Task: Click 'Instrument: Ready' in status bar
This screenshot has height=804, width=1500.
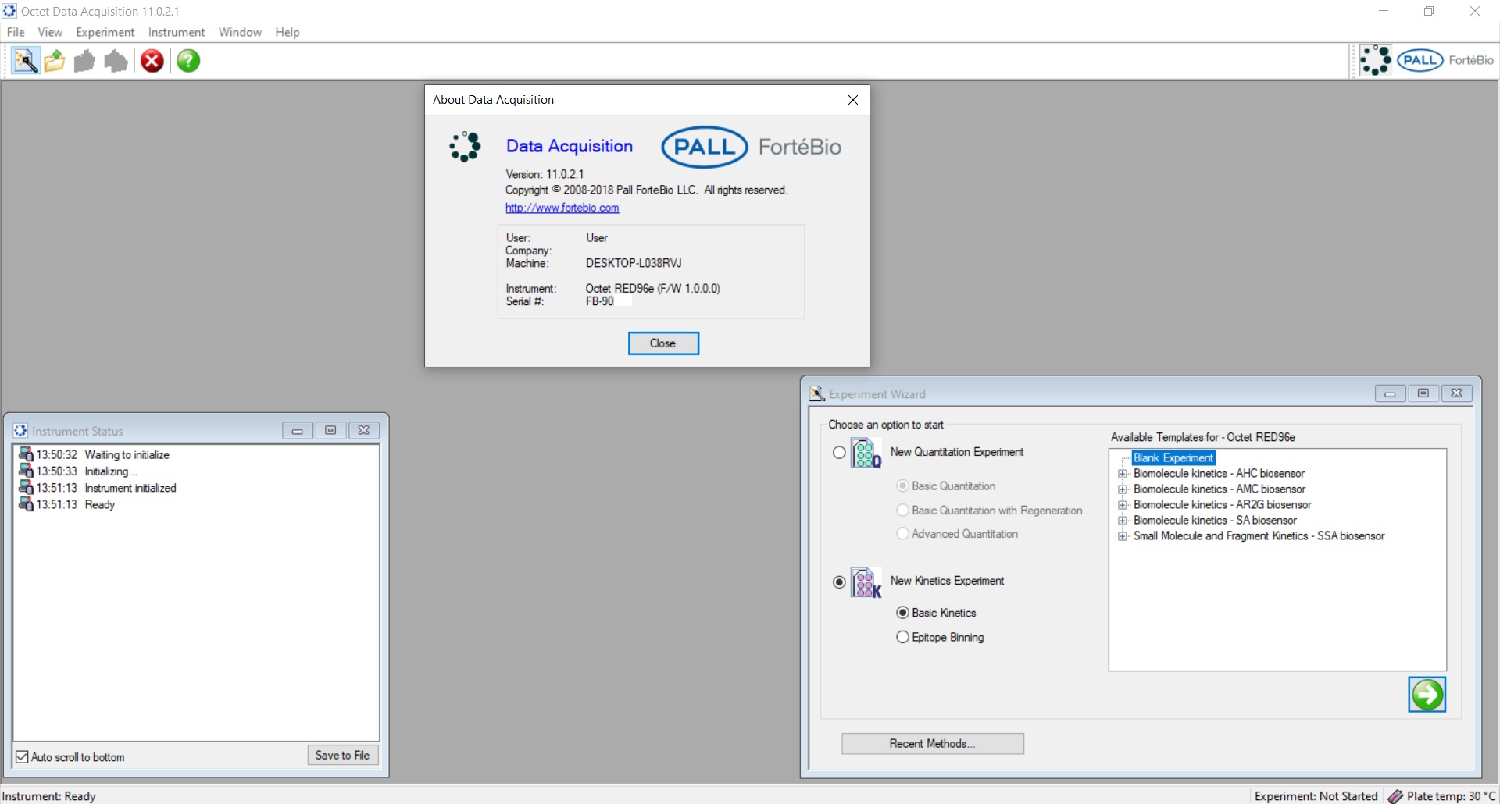Action: [x=49, y=796]
